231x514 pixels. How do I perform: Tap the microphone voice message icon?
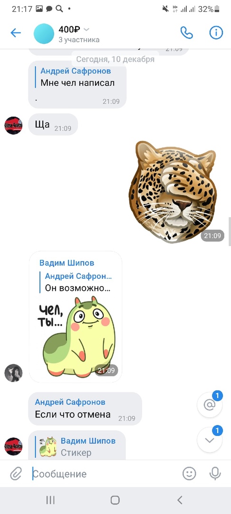[215, 474]
